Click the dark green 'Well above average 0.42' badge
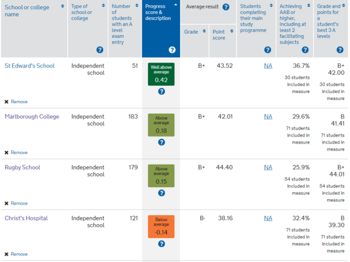 (x=161, y=74)
